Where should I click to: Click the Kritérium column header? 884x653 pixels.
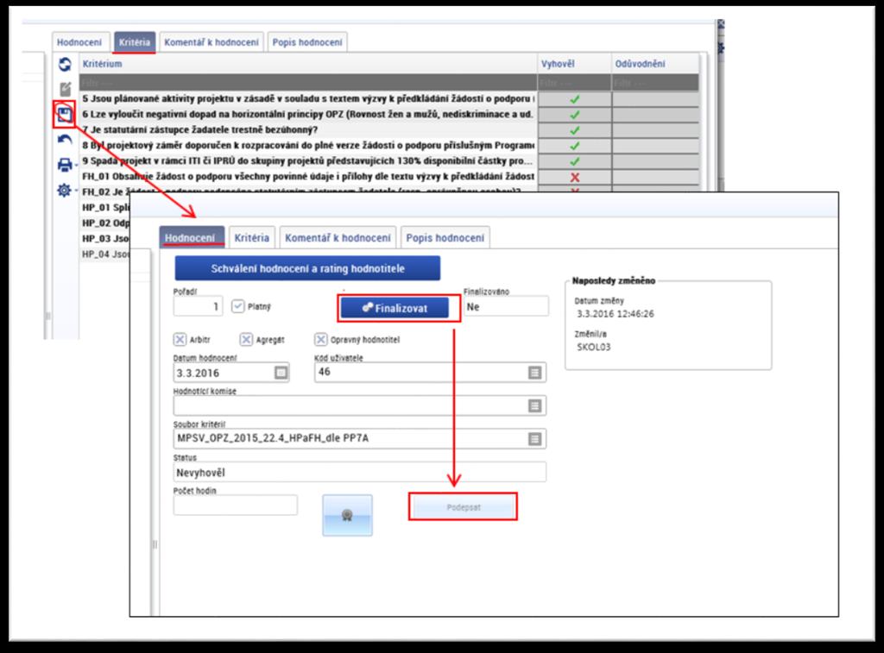308,64
